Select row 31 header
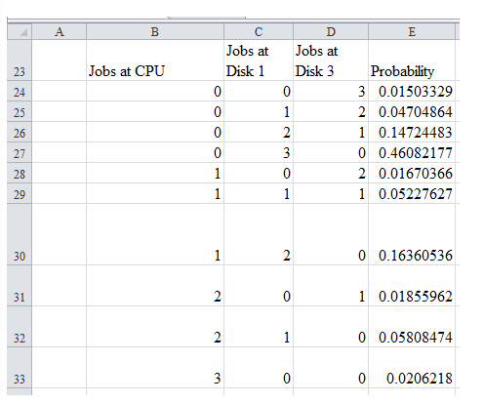This screenshot has width=484, height=403. pyautogui.click(x=20, y=286)
